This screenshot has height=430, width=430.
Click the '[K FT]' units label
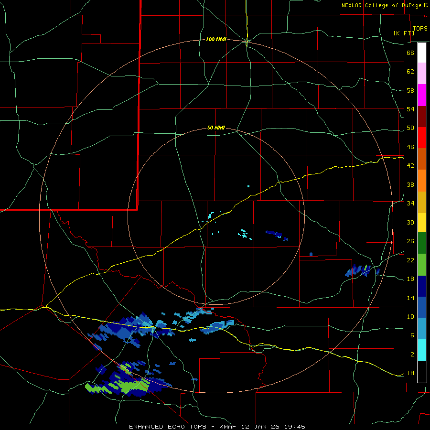pyautogui.click(x=404, y=33)
